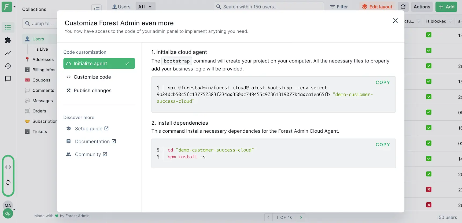The height and width of the screenshot is (223, 462).
Task: Copy the install dependencies commands
Action: click(x=383, y=144)
